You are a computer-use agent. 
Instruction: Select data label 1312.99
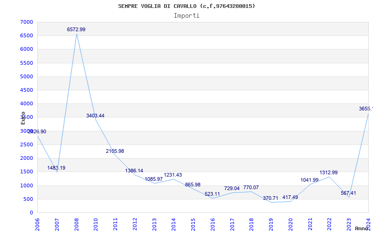coord(329,172)
